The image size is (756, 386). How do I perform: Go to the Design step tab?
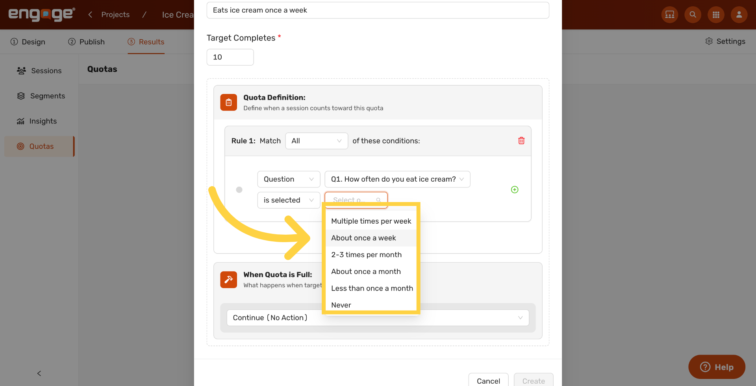[28, 42]
